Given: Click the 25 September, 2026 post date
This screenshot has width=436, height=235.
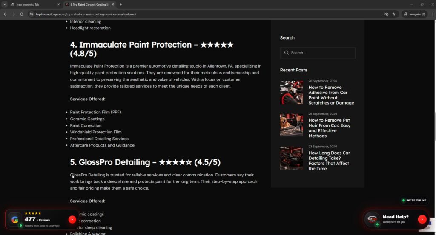Looking at the screenshot, I should [x=323, y=114].
